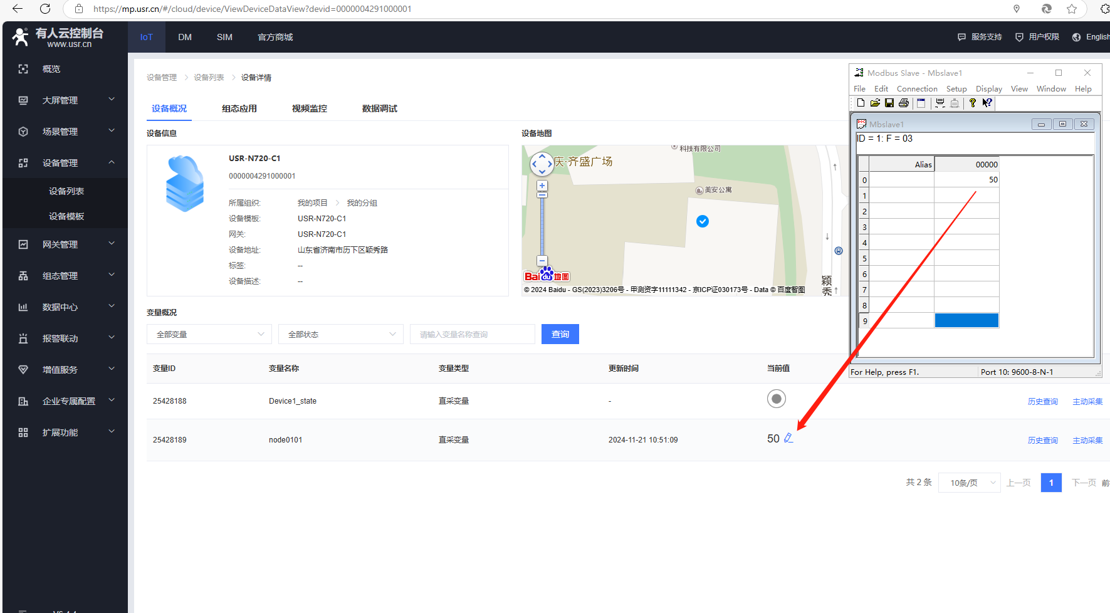1110x613 pixels.
Task: Click Print icon in Modbus Slave toolbar
Action: [x=903, y=103]
